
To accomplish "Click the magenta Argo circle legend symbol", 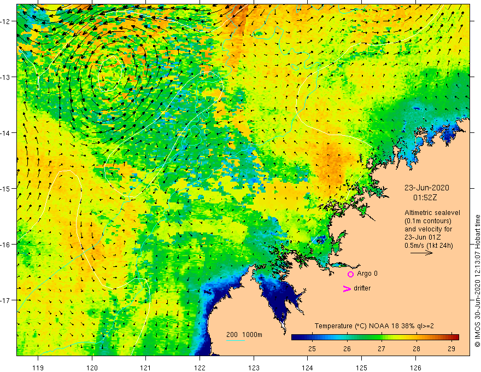I will tap(350, 274).
